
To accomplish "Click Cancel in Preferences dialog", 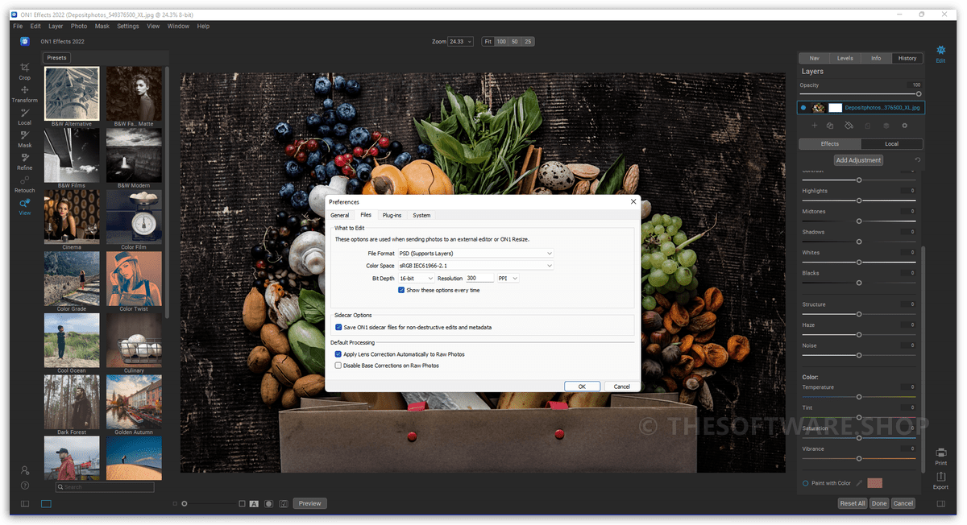I will pyautogui.click(x=622, y=387).
